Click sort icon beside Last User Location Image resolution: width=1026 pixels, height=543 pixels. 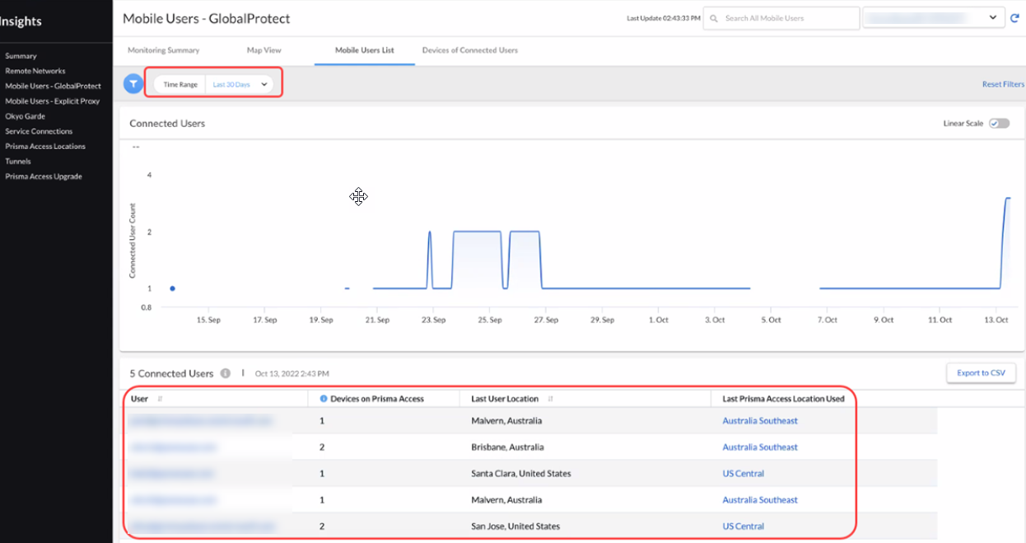coord(550,399)
